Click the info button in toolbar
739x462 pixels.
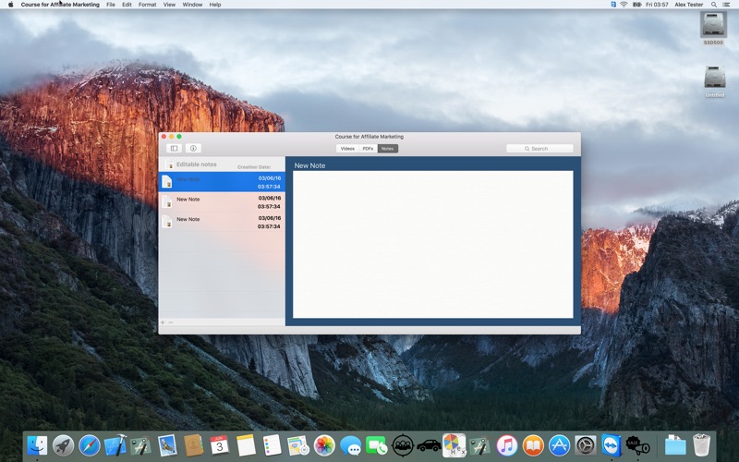[193, 148]
